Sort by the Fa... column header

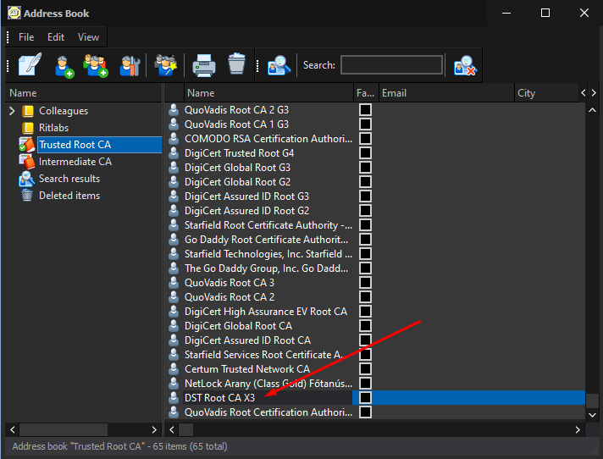pos(366,93)
